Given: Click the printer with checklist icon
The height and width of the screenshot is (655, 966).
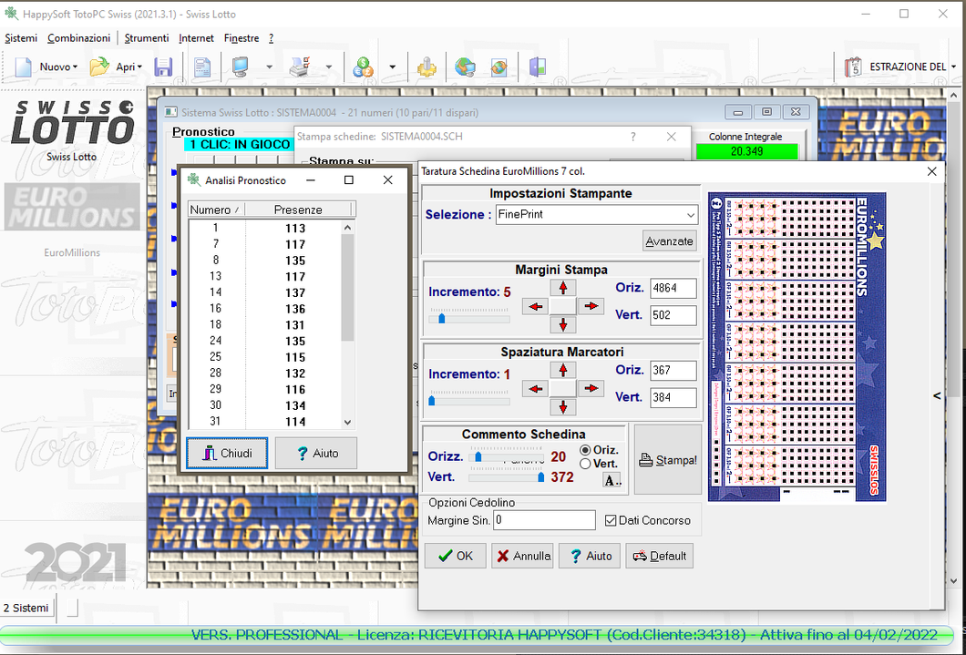Looking at the screenshot, I should (300, 67).
